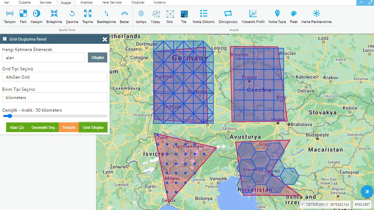Viewport: 374px width, 210px height.
Task: Select the Tile tool
Action: tap(184, 17)
